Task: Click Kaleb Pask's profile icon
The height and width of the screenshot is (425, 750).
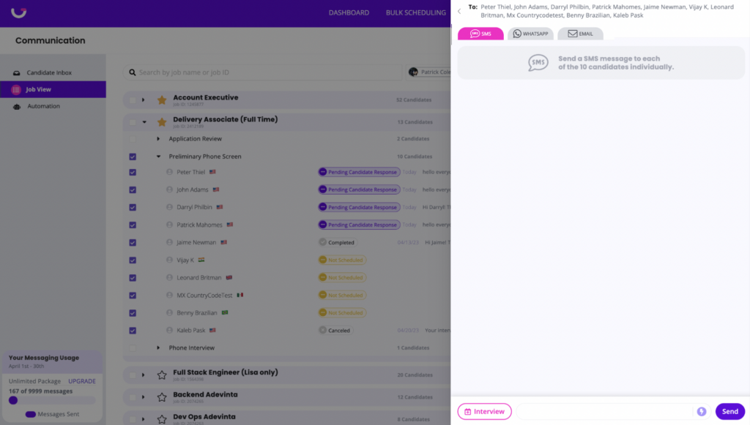Action: coord(169,330)
